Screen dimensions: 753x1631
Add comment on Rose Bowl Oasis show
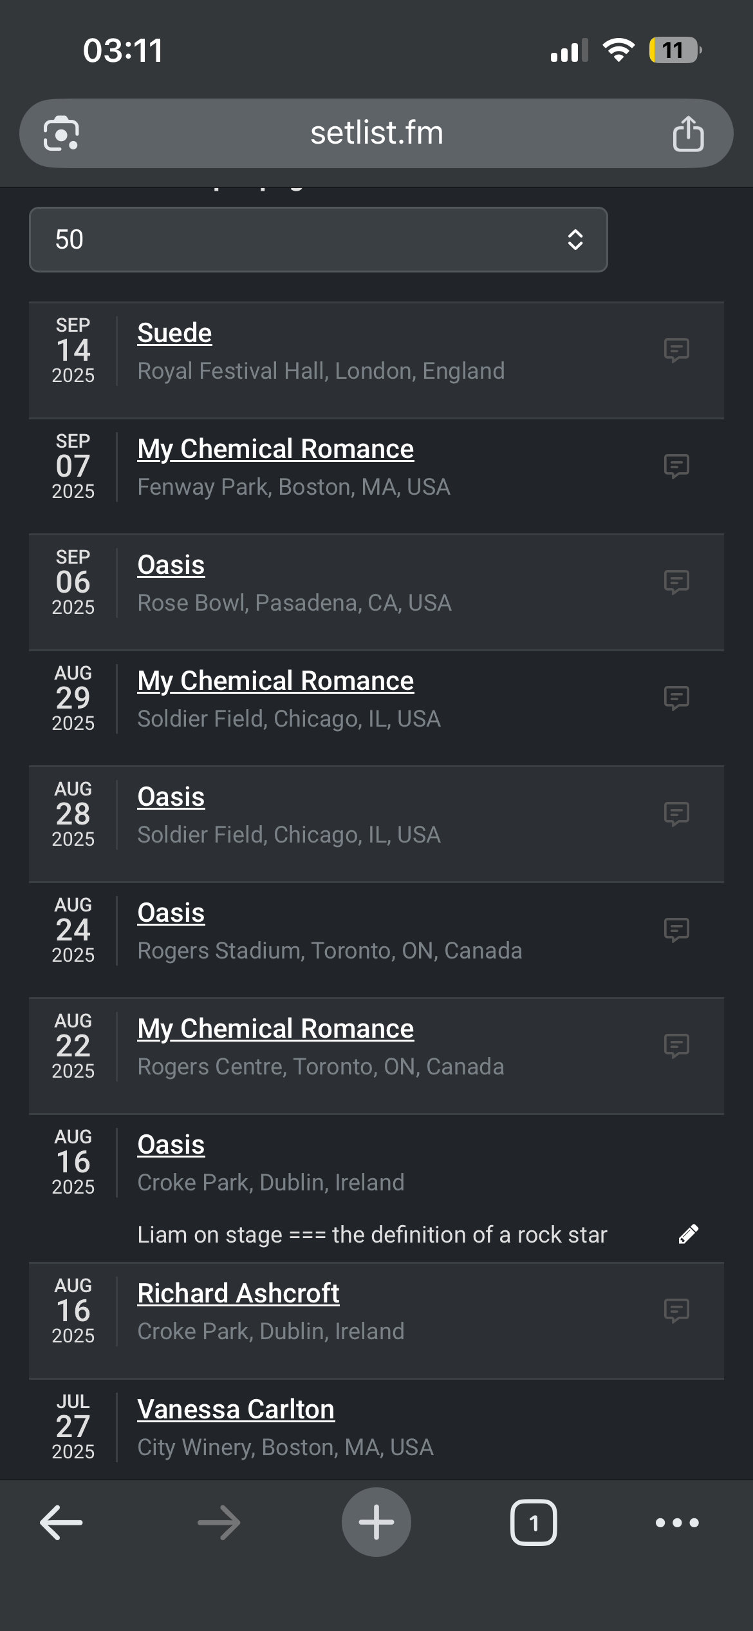point(676,582)
